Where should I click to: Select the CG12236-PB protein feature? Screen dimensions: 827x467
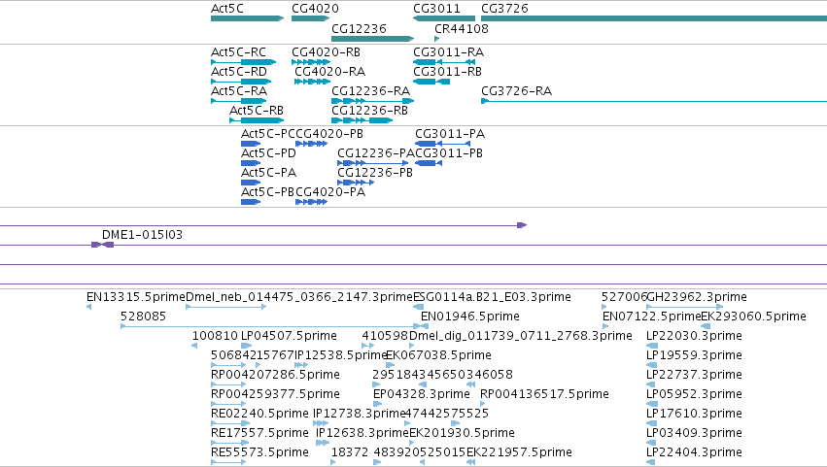tap(356, 183)
